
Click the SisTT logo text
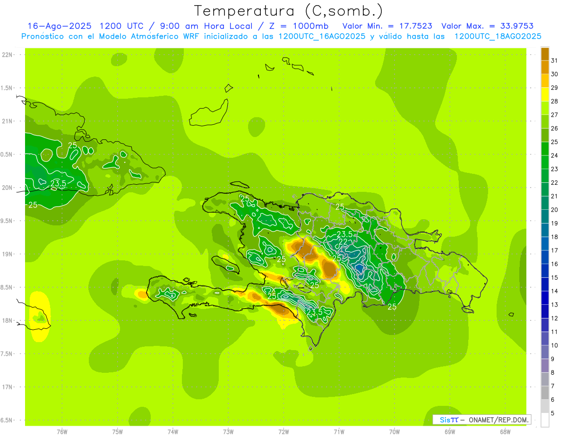449,420
